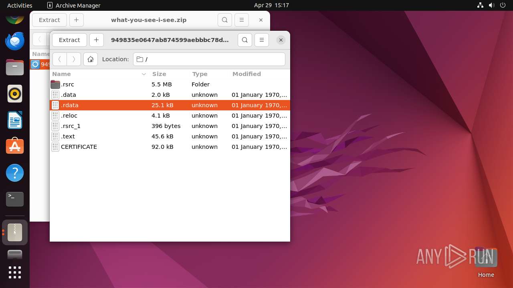513x288 pixels.
Task: Open Terminal from dock
Action: click(15, 199)
